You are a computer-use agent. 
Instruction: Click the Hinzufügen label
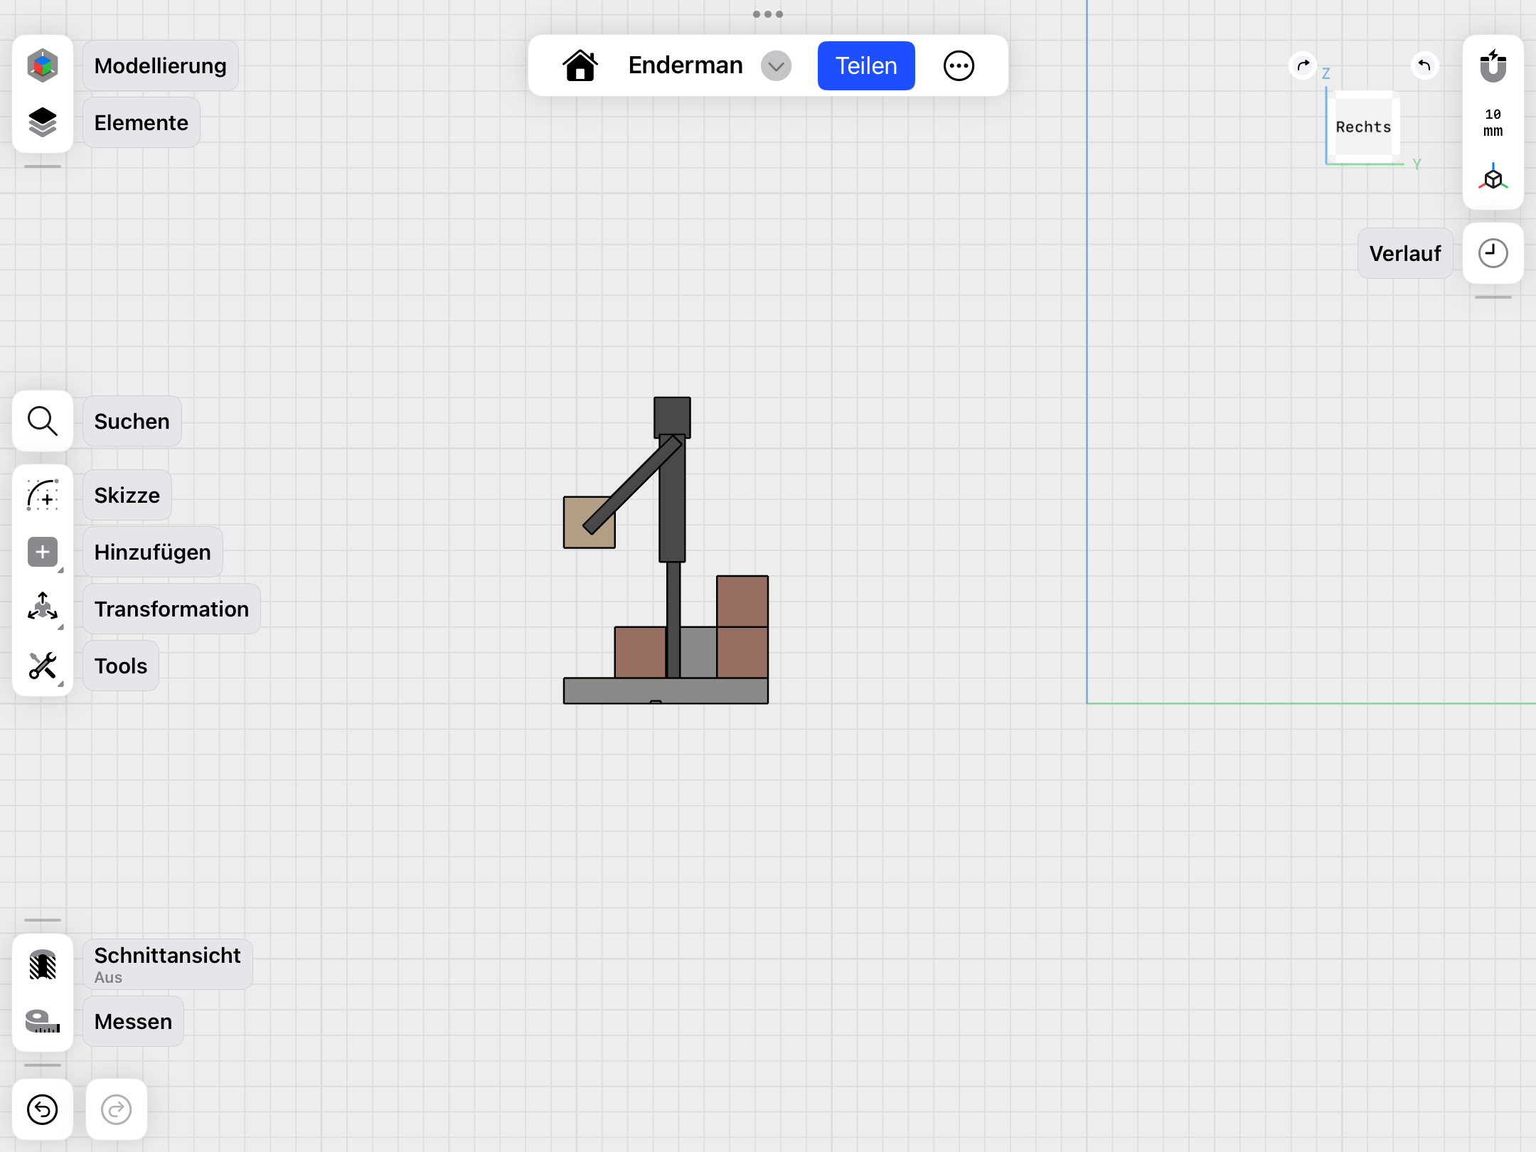(153, 552)
